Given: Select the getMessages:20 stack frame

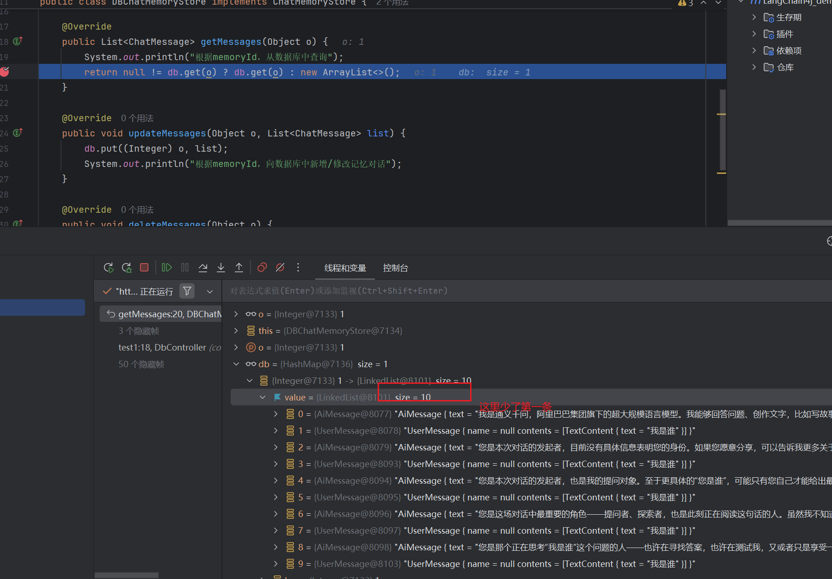Looking at the screenshot, I should [161, 314].
